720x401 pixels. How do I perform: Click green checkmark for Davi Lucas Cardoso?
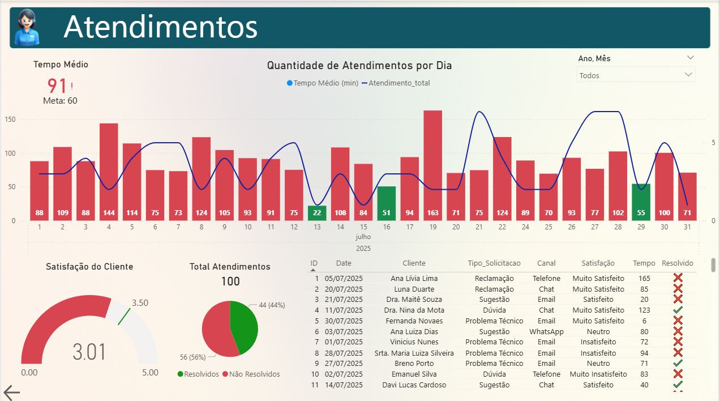coord(678,385)
